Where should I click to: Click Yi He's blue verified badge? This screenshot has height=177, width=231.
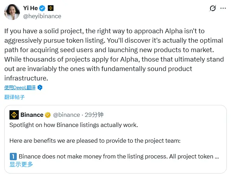[42, 8]
